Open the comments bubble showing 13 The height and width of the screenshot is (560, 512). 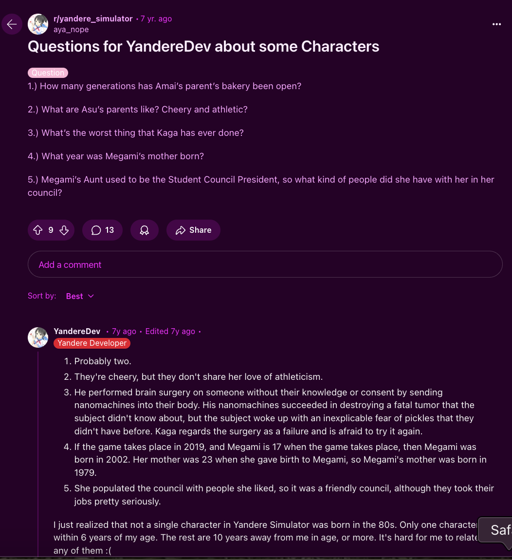(x=102, y=230)
